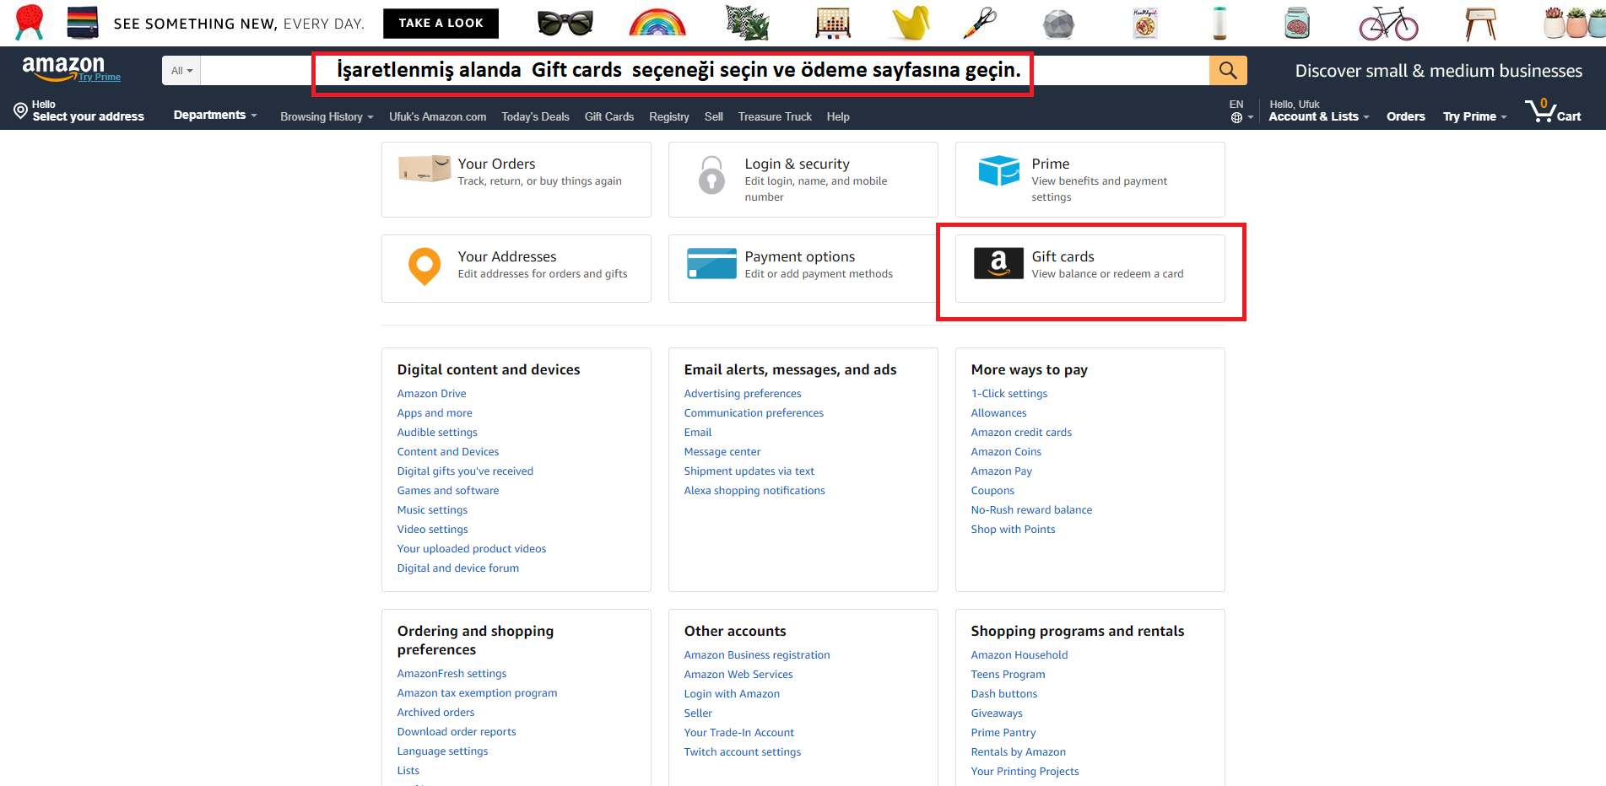Expand the Departments dropdown
The image size is (1606, 786).
pos(215,116)
